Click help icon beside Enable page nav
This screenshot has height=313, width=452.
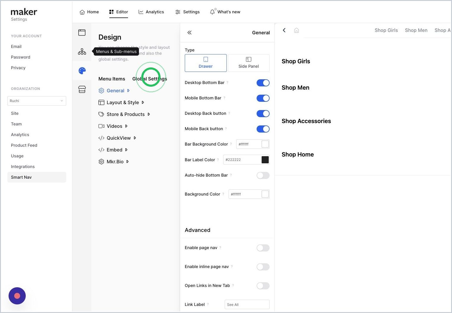220,248
